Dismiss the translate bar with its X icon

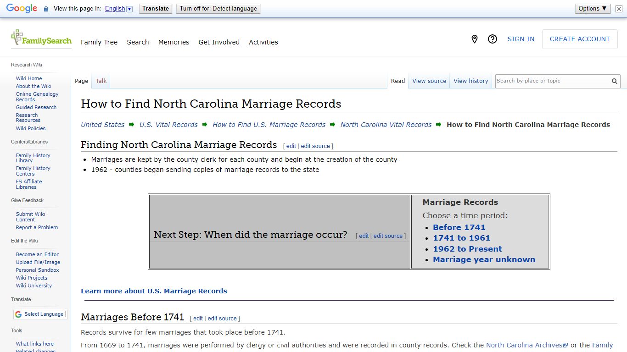(618, 8)
